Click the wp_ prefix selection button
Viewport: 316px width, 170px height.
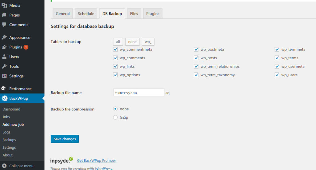tap(148, 42)
